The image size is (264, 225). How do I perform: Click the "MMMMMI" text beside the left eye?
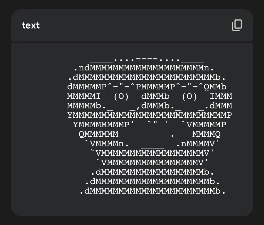84,96
